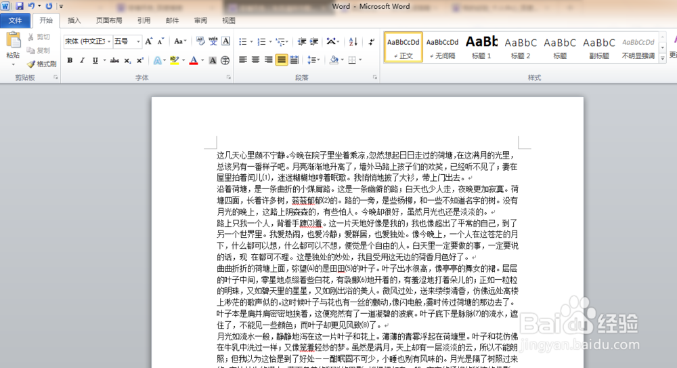Apply the 不明显强调 style
This screenshot has height=368, width=677.
[638, 47]
